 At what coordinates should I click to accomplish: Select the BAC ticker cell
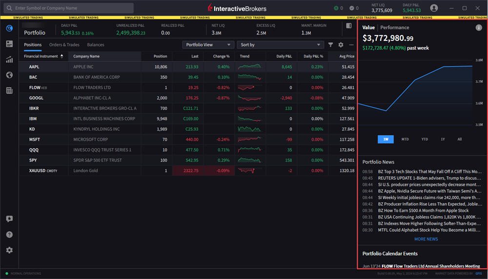point(33,77)
